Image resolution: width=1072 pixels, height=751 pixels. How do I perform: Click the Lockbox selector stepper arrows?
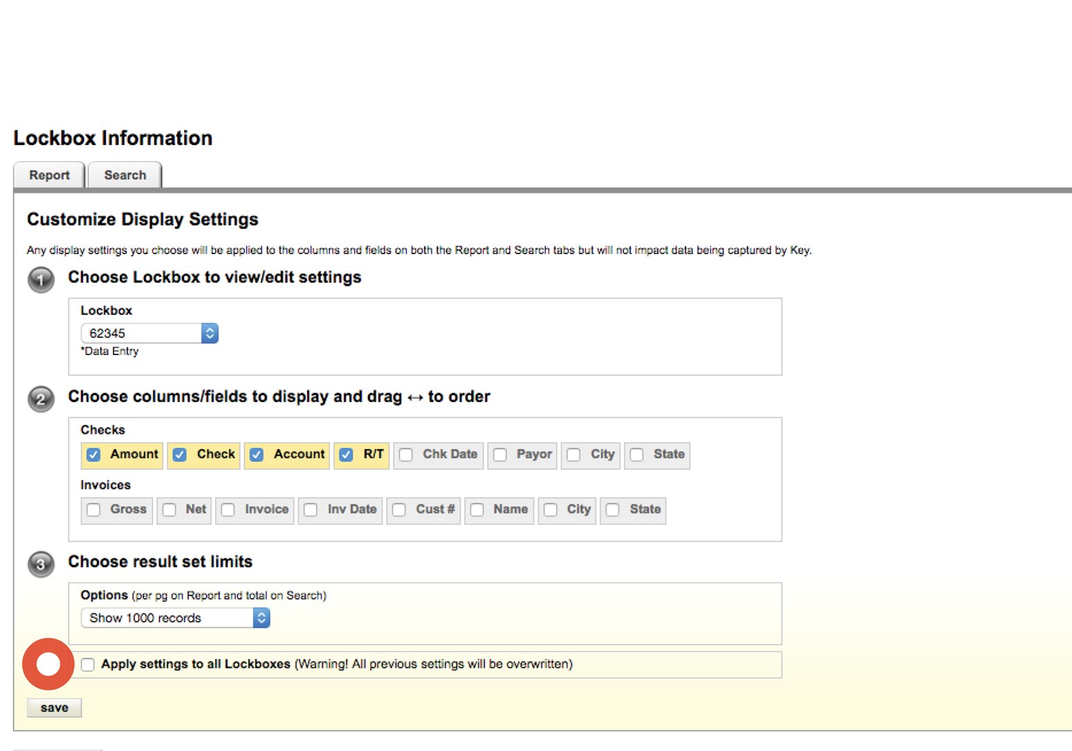pos(209,333)
